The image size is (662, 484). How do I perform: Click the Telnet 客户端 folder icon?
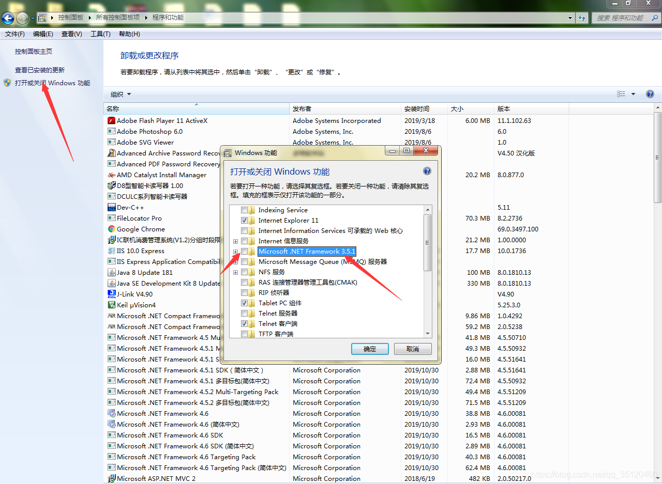tap(252, 323)
